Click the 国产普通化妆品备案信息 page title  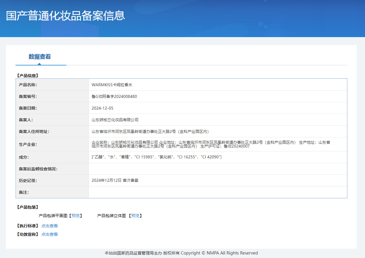(x=66, y=16)
